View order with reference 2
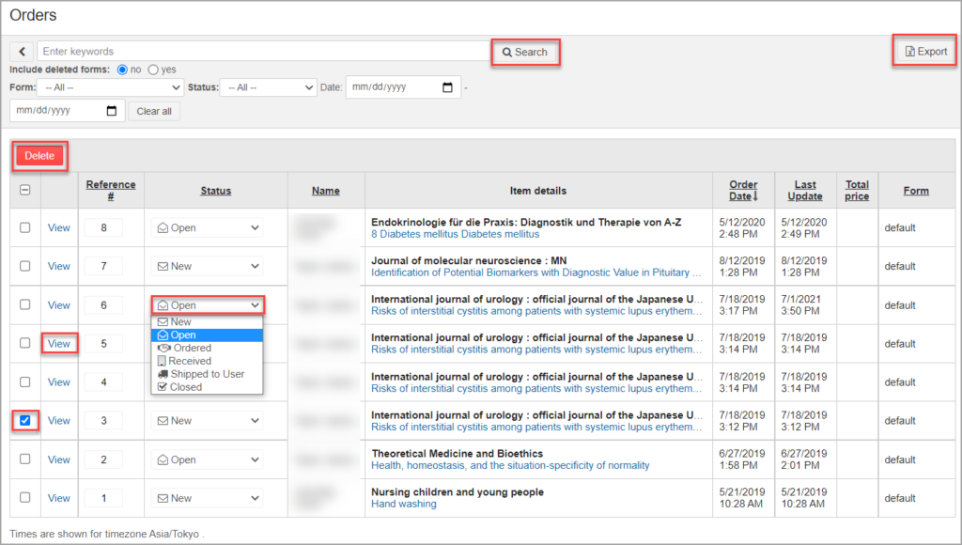 pyautogui.click(x=59, y=459)
